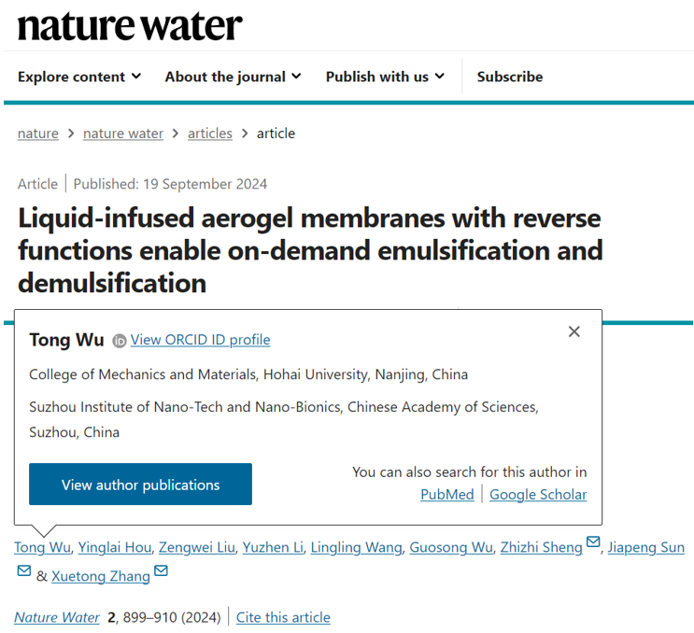The image size is (694, 633).
Task: Expand the Publish with us menu
Action: coord(385,77)
